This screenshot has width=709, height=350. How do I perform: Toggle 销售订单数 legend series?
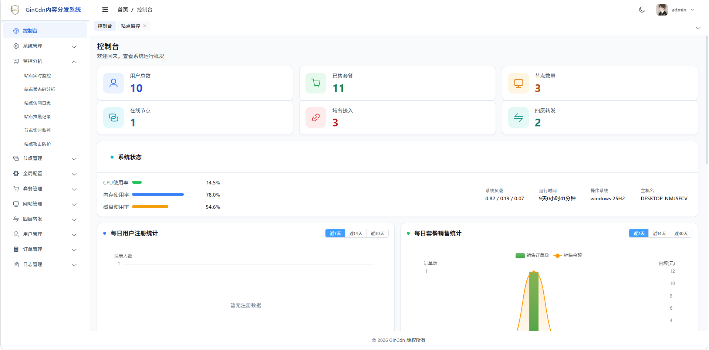click(532, 255)
